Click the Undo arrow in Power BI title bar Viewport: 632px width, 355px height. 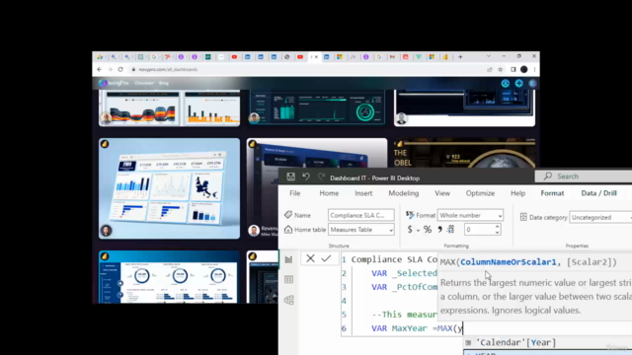coord(306,177)
